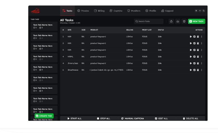This screenshot has height=133, width=218.
Task: Click the export tasks upload icon
Action: [x=171, y=21]
